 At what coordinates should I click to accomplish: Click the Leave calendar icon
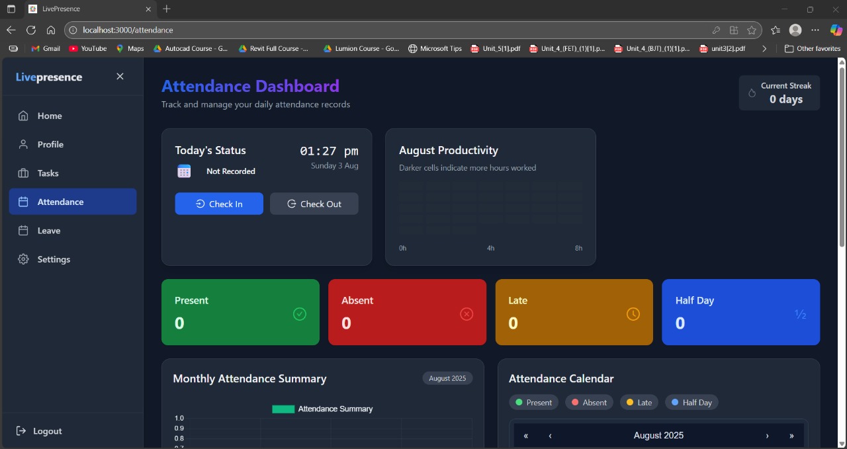[x=23, y=231]
